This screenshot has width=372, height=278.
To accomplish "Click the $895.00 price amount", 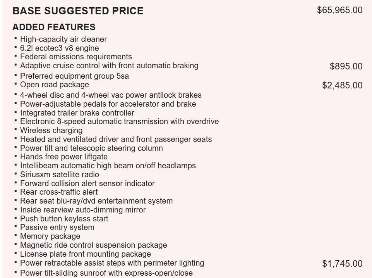I will (x=346, y=66).
